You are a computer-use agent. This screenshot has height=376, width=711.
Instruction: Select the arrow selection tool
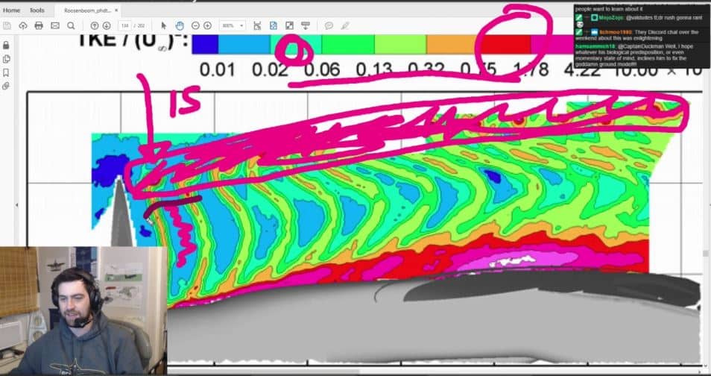click(164, 25)
